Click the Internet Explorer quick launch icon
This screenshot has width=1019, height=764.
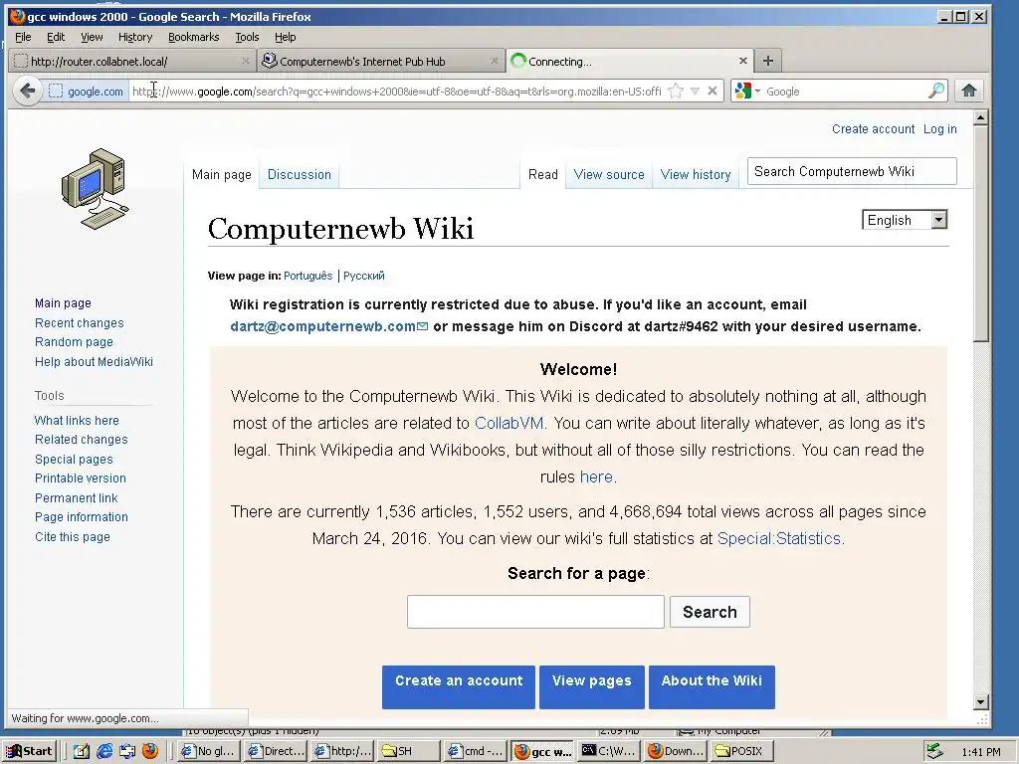(x=103, y=751)
